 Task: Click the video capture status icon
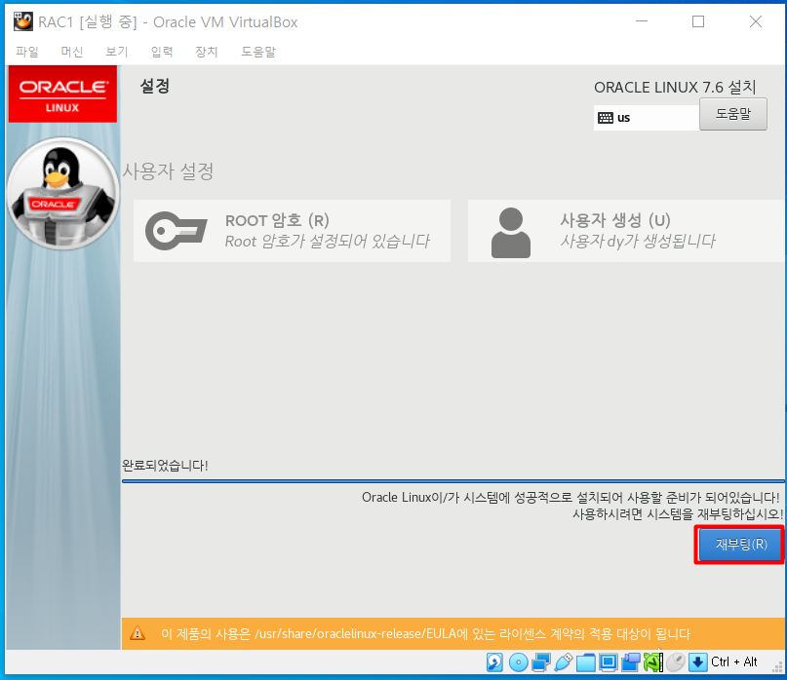tap(630, 661)
